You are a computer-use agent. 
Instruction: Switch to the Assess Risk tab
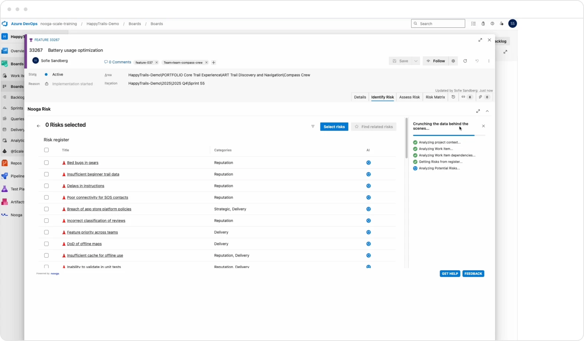click(410, 97)
